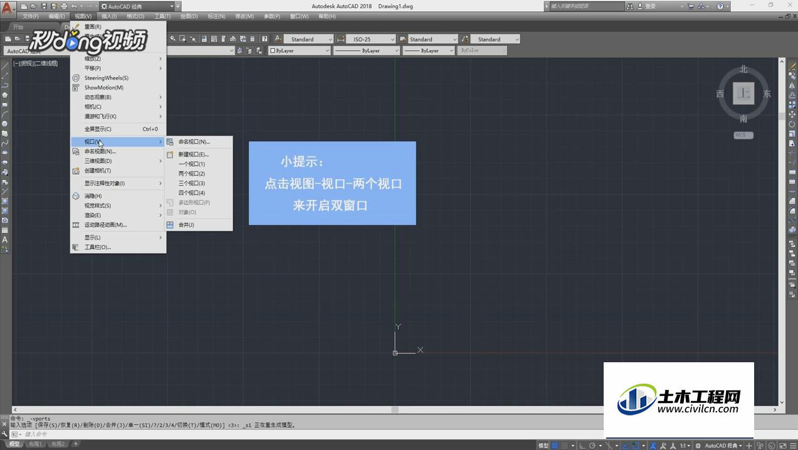Screen dimensions: 798x450
Task: Click the Save icon in quick access toolbar
Action: click(44, 6)
